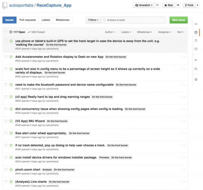
Task: Open the Assignee filter dropdown
Action: tap(164, 32)
